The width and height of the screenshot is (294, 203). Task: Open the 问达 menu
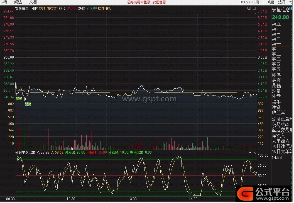(18, 2)
